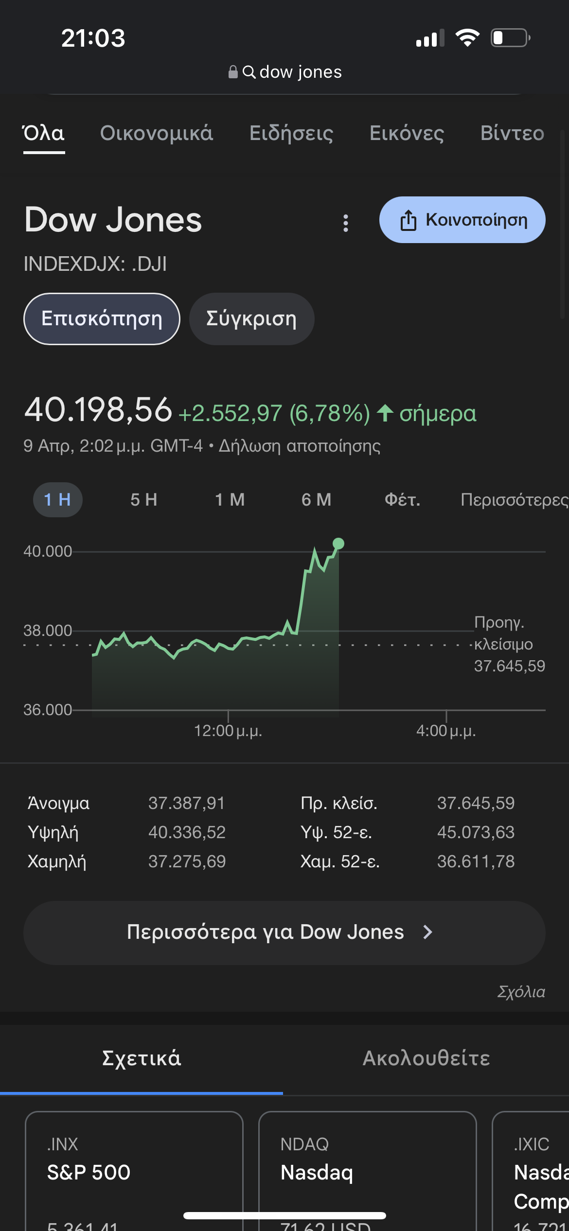The height and width of the screenshot is (1231, 569).
Task: Open the Nasdaq NDAQ card
Action: pos(368,1172)
